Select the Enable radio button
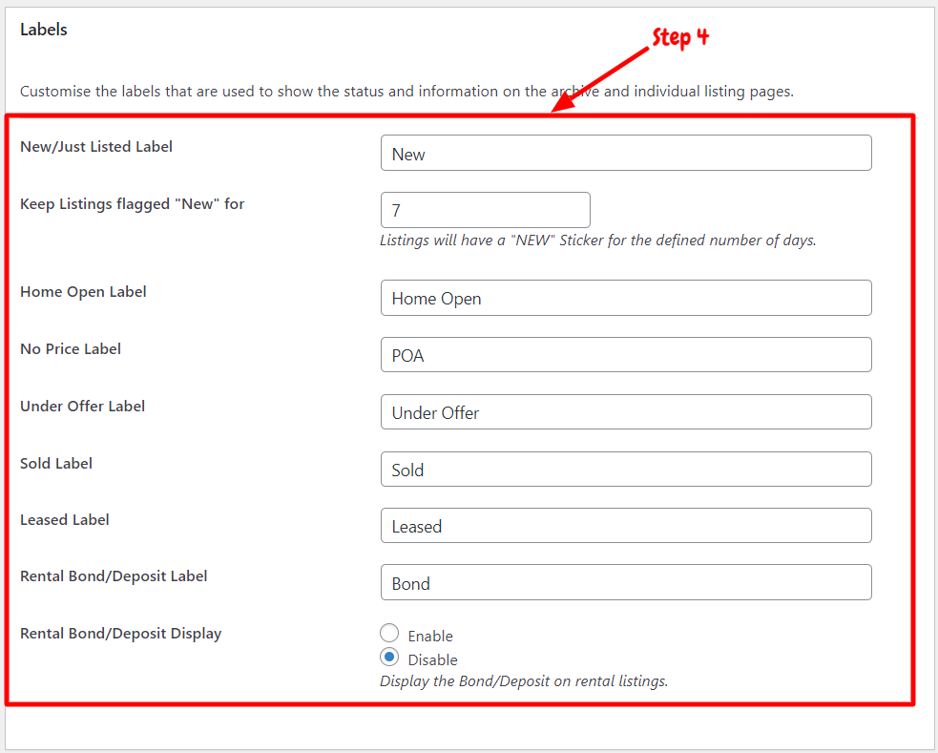The width and height of the screenshot is (938, 753). (389, 633)
